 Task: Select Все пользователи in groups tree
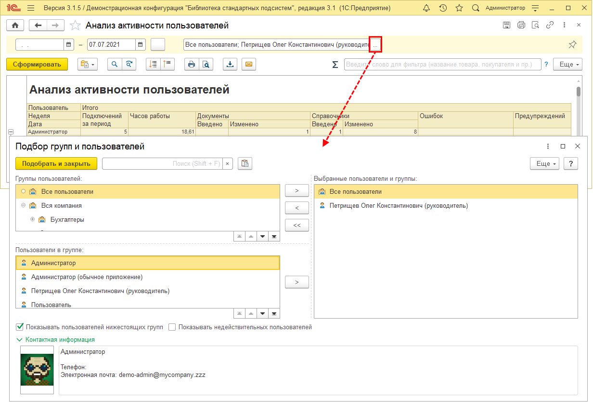tap(148, 191)
